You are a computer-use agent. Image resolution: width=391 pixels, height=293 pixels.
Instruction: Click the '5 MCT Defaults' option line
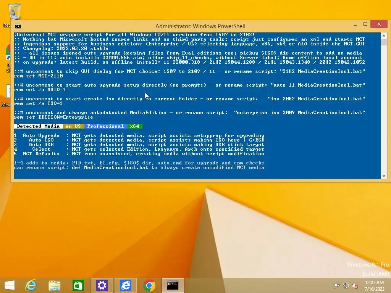139,154
